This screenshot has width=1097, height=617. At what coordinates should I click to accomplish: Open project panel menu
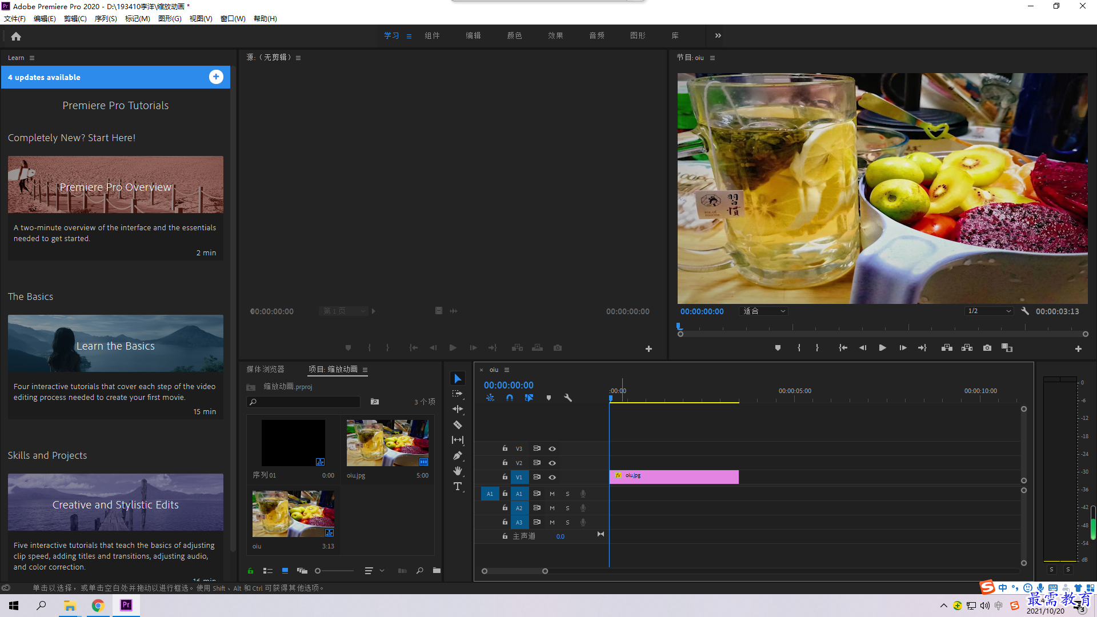point(365,370)
